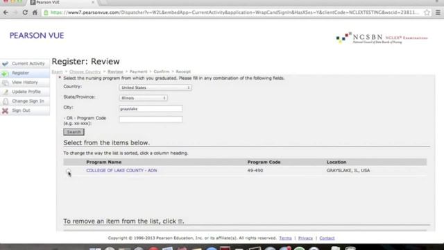Open the State/Province dropdown (Illinois)
Screen dimensions: 444x250
144,98
